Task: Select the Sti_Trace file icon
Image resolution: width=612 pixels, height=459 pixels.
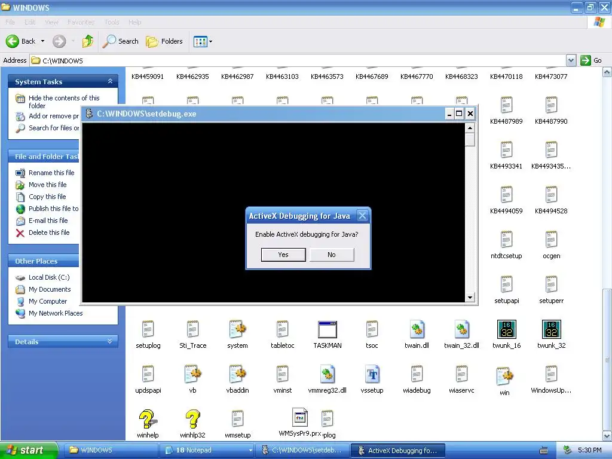Action: [193, 329]
